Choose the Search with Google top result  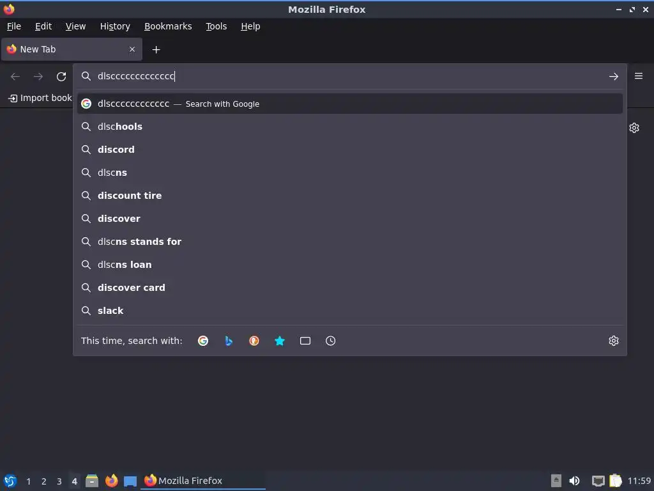coord(349,104)
